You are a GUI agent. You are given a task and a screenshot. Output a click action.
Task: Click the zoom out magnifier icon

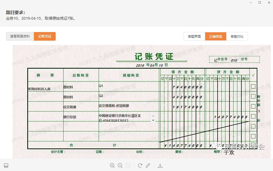[120, 165]
